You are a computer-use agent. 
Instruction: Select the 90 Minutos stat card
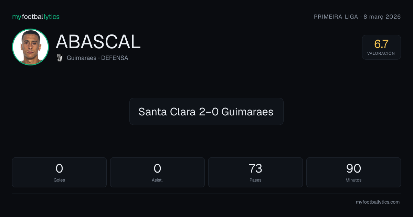353,172
